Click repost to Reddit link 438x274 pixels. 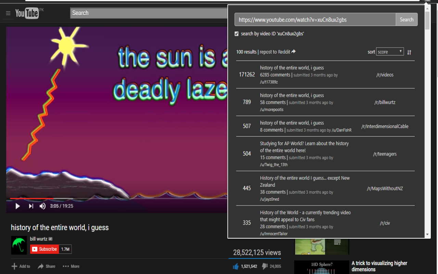pyautogui.click(x=275, y=52)
